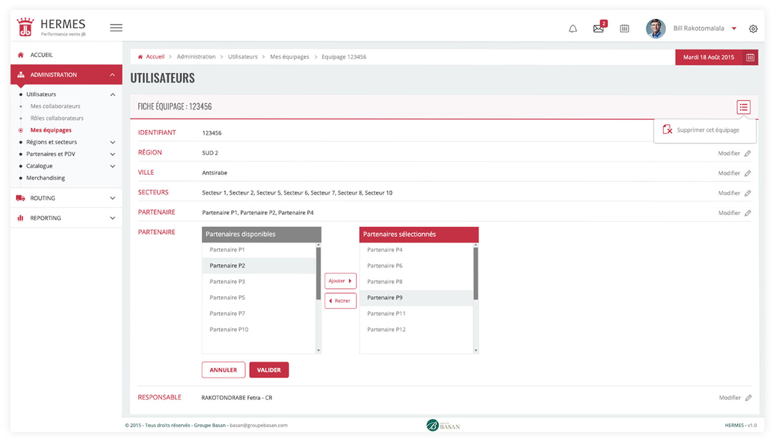The height and width of the screenshot is (442, 775).
Task: Click the pencil icon for Région
Action: [748, 153]
